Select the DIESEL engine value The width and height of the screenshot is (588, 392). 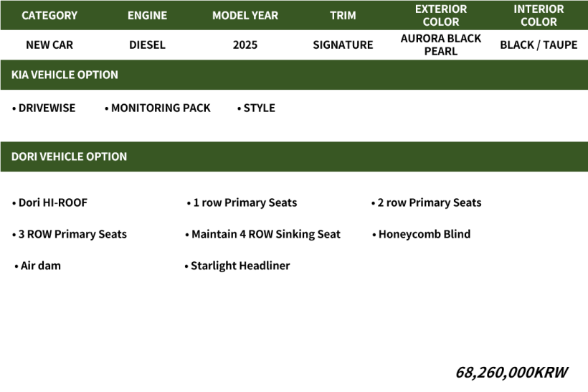(x=147, y=45)
